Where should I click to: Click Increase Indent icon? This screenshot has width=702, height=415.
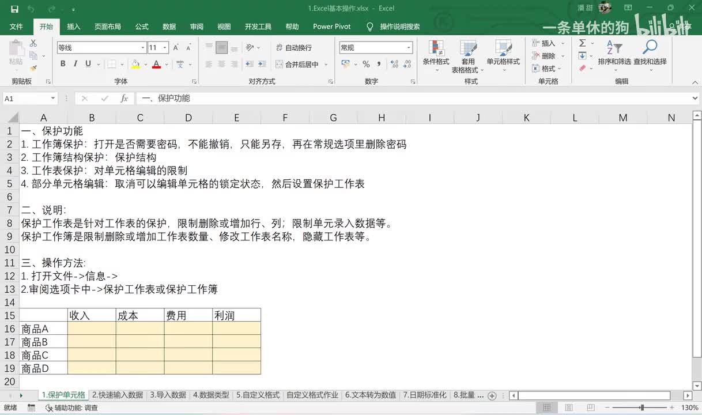click(x=263, y=64)
